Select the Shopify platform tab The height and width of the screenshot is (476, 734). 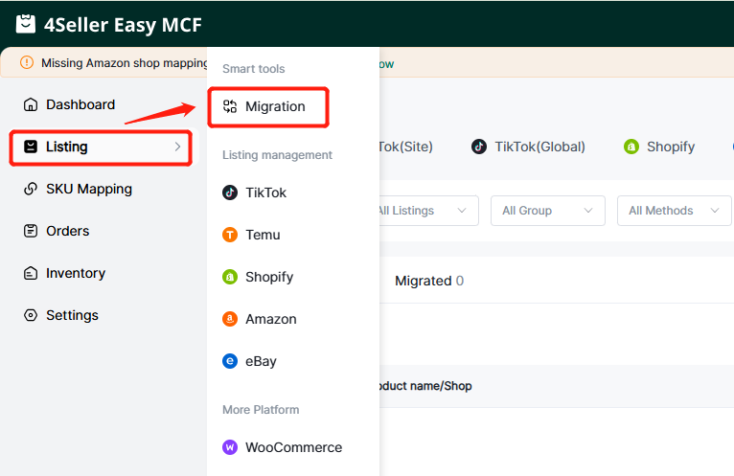pyautogui.click(x=659, y=147)
